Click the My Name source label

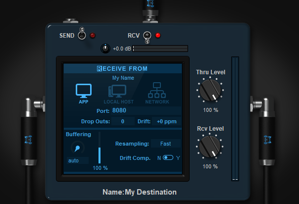(123, 78)
